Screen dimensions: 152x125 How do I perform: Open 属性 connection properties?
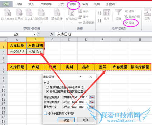[83, 17]
